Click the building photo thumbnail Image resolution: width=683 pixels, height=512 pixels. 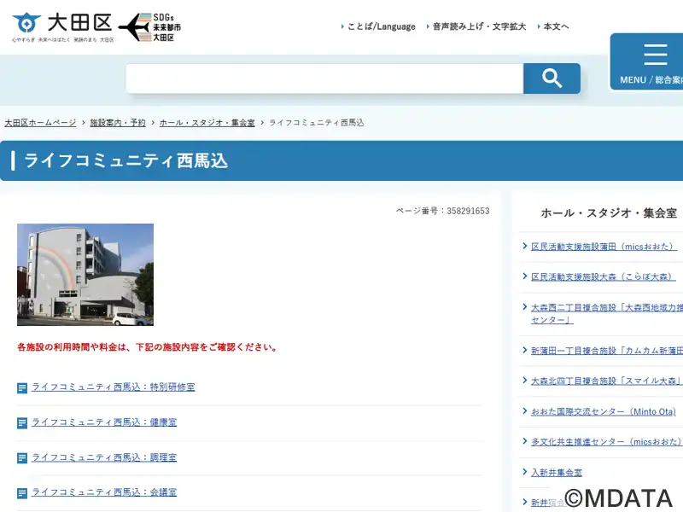coord(85,275)
